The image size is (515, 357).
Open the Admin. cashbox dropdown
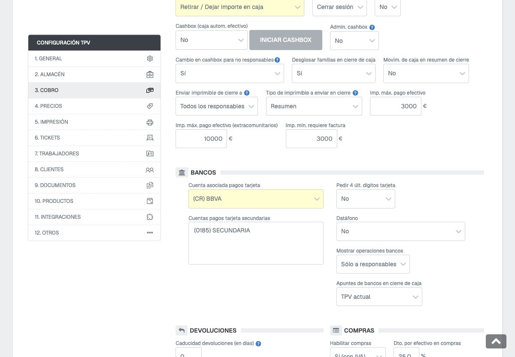(x=354, y=41)
